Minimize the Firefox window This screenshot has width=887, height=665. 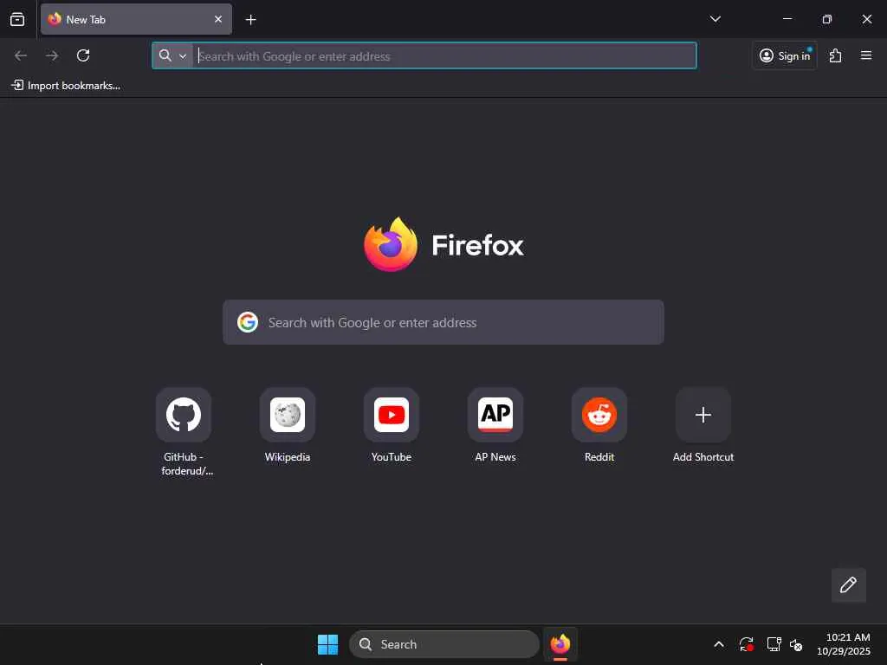[787, 19]
